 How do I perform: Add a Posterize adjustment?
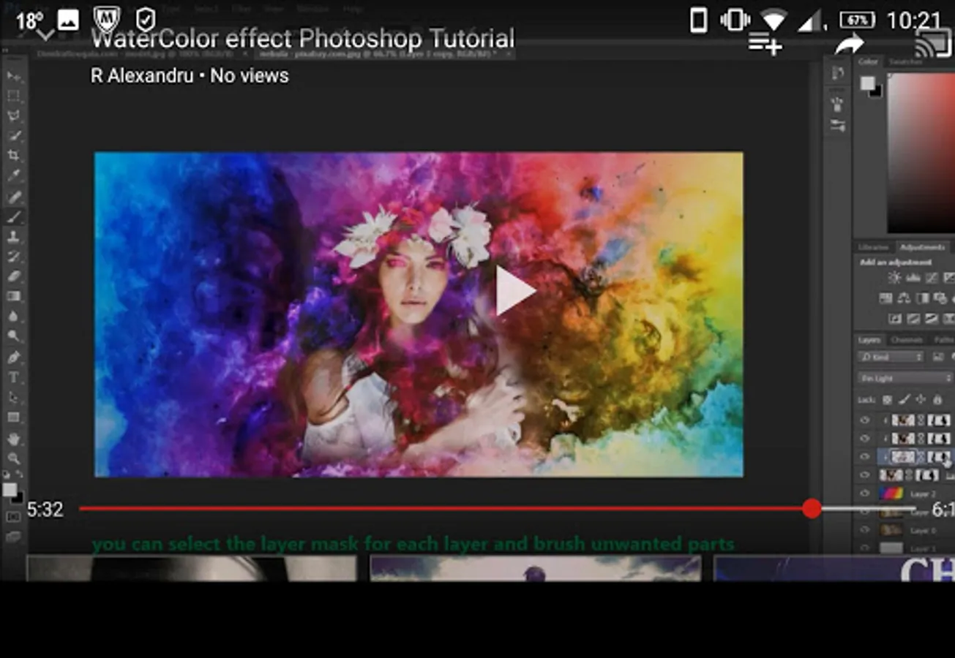click(x=913, y=319)
